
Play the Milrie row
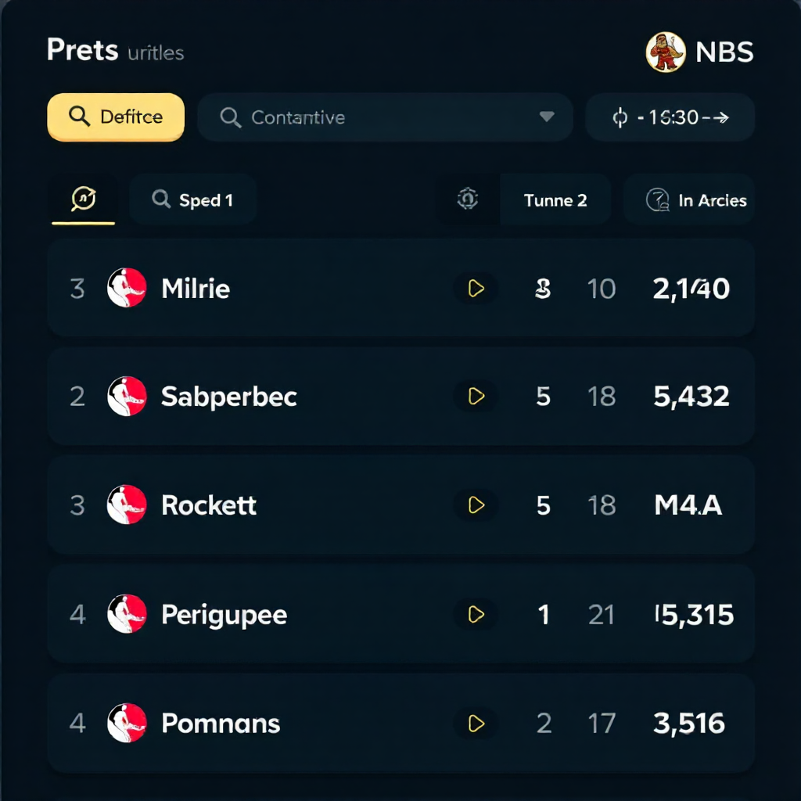[476, 288]
